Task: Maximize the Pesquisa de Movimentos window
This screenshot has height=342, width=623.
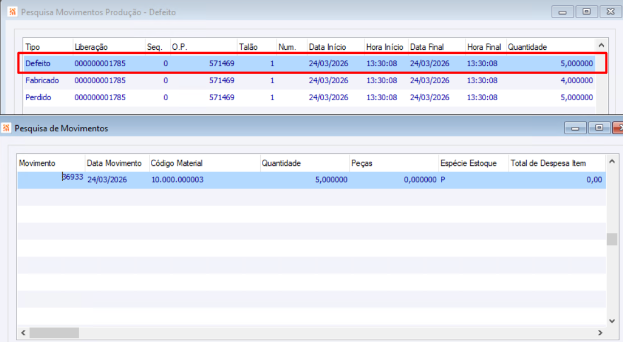Action: [x=599, y=128]
